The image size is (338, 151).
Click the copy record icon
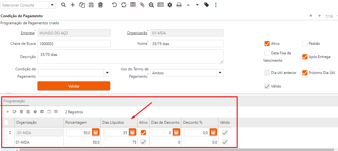82,5
